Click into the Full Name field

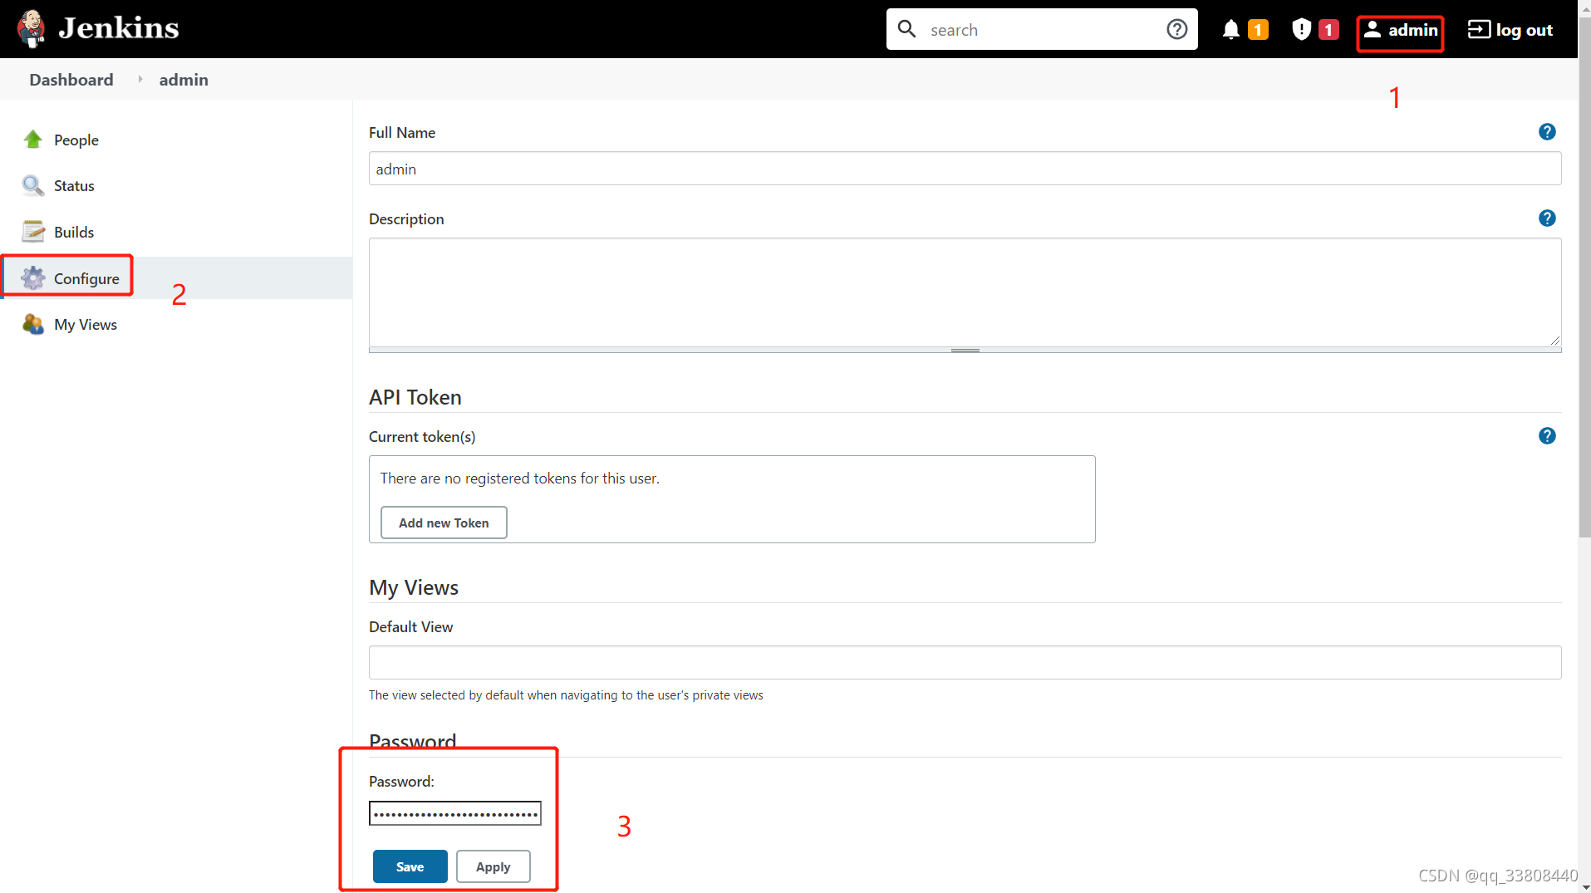click(965, 169)
